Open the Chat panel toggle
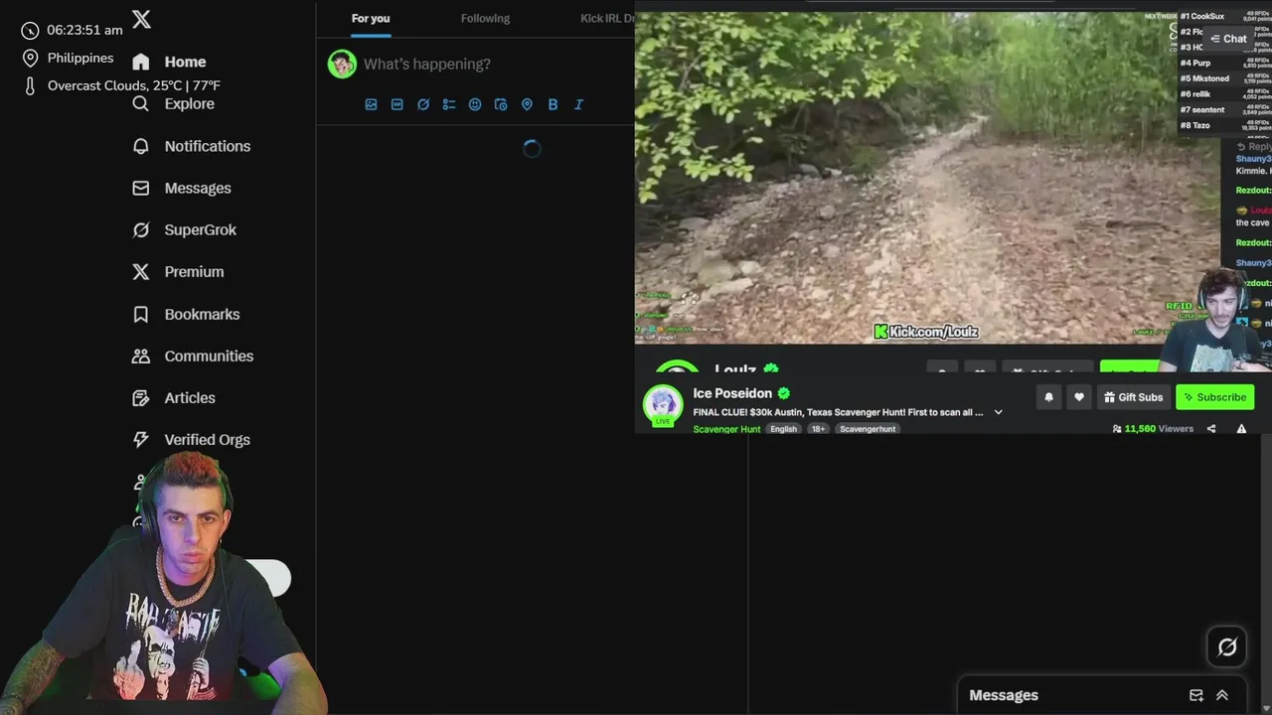 point(1228,39)
